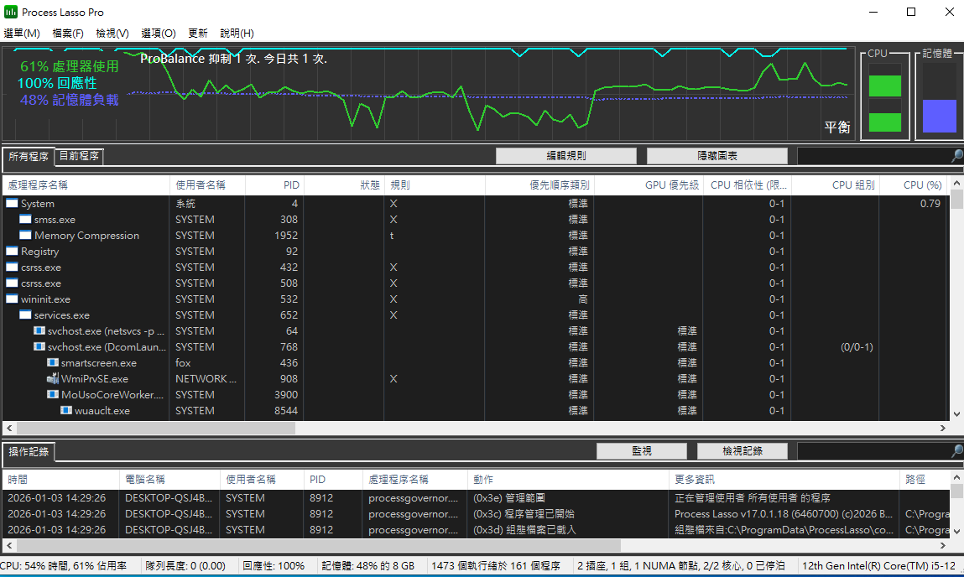Viewport: 964px width, 577px height.
Task: Select the MoUsoCoreWorker process icon
Action: tap(52, 394)
